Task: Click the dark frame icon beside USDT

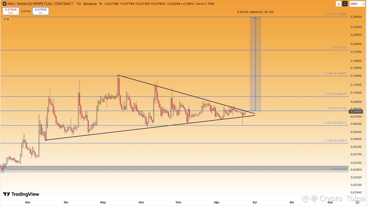Action: click(345, 4)
